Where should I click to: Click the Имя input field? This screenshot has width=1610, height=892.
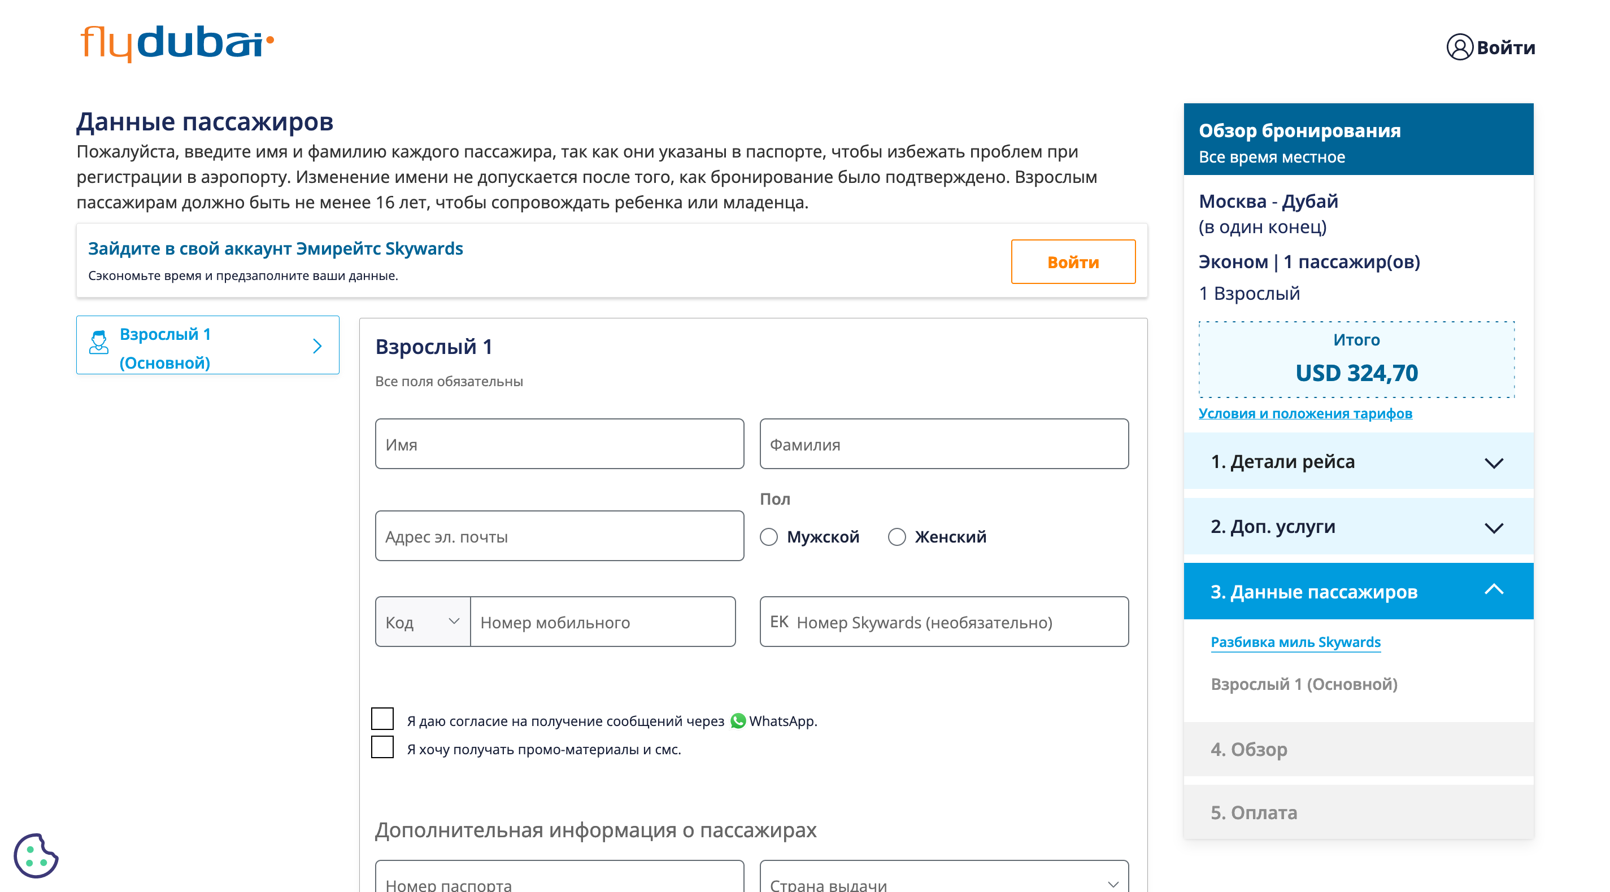(559, 444)
